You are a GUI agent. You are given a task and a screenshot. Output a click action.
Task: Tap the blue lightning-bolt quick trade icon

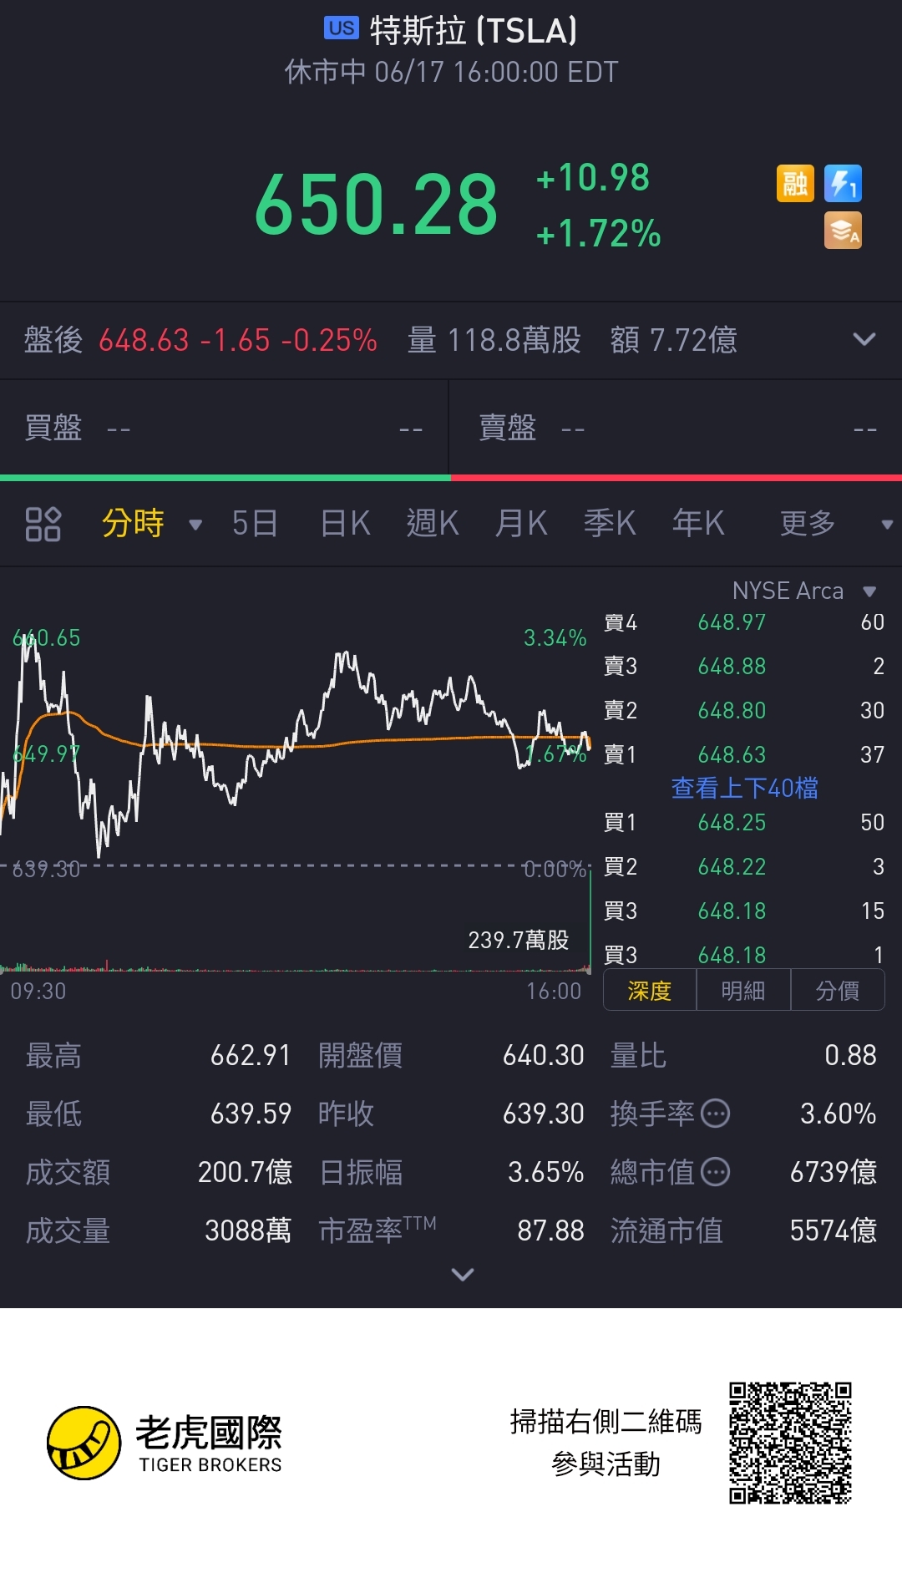843,184
